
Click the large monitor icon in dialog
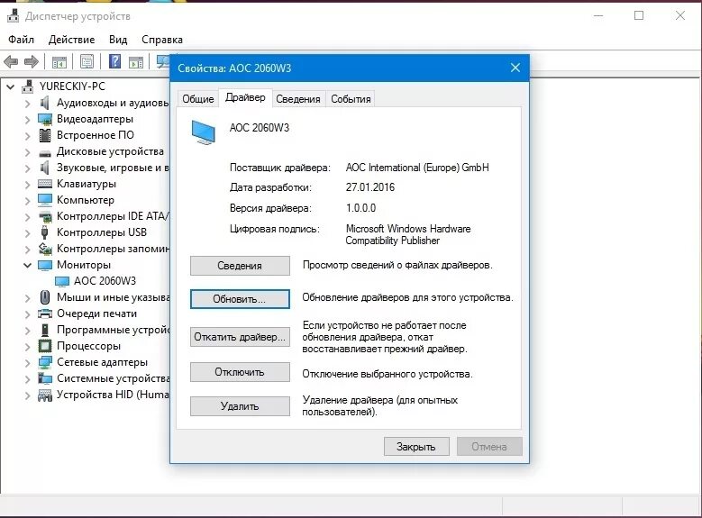204,132
